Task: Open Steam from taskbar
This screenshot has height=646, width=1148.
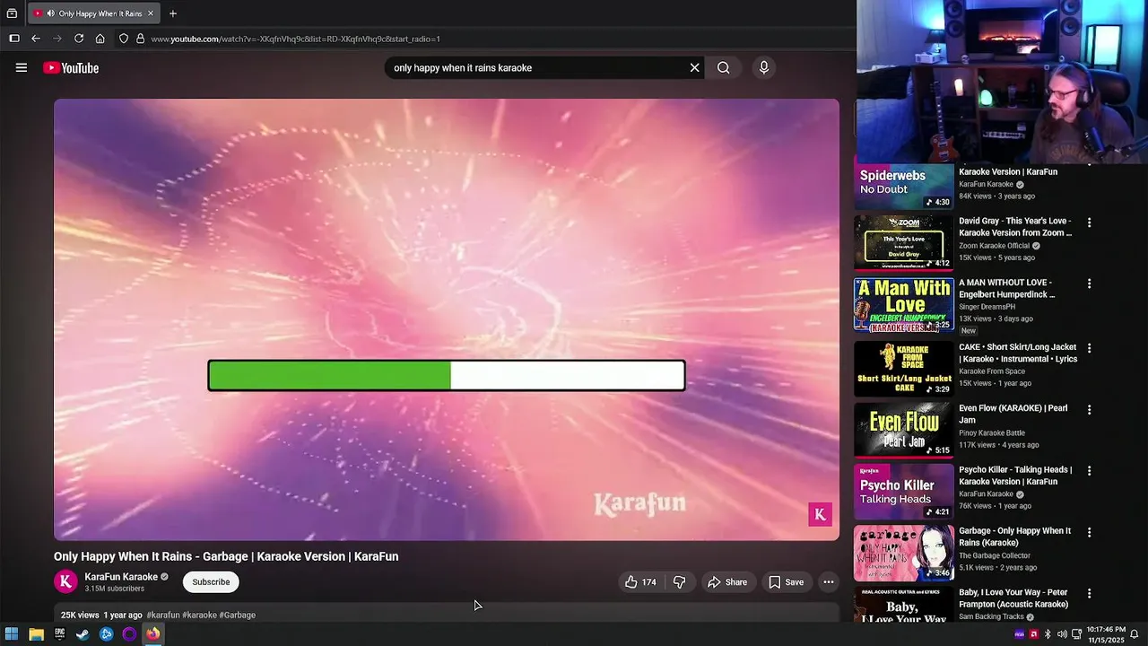Action: [83, 634]
